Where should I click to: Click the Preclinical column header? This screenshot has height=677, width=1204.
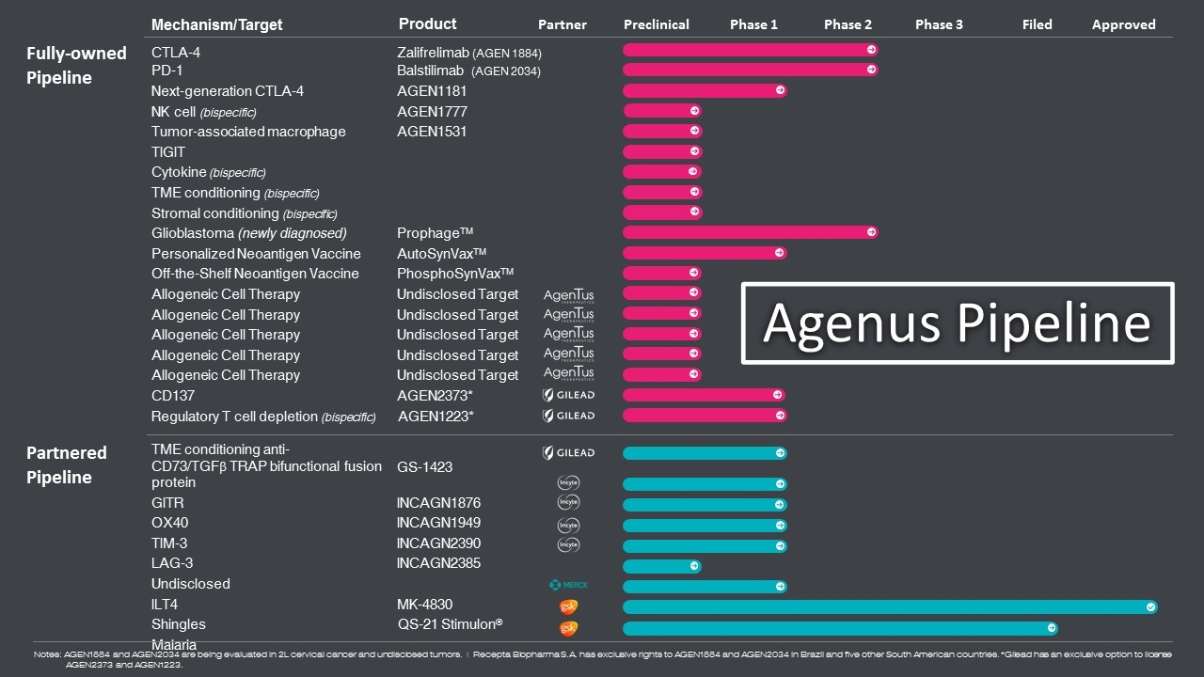click(657, 25)
